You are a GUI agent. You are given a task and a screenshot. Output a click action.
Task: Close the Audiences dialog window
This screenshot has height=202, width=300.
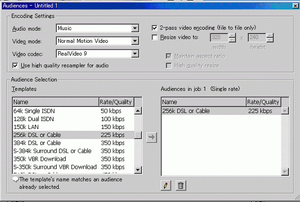coord(295,6)
